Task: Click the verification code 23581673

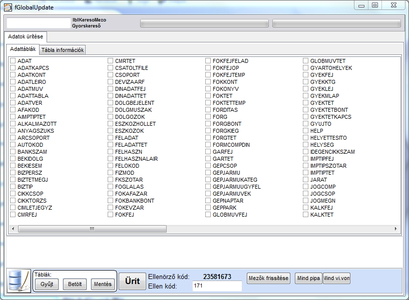Action: click(x=217, y=277)
